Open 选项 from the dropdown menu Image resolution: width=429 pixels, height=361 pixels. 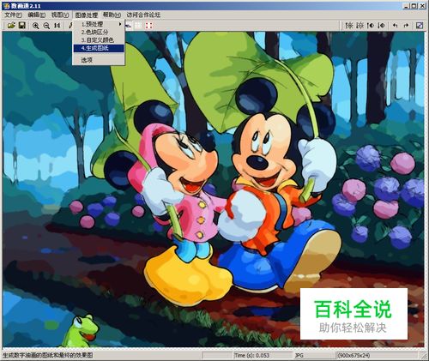(x=99, y=60)
